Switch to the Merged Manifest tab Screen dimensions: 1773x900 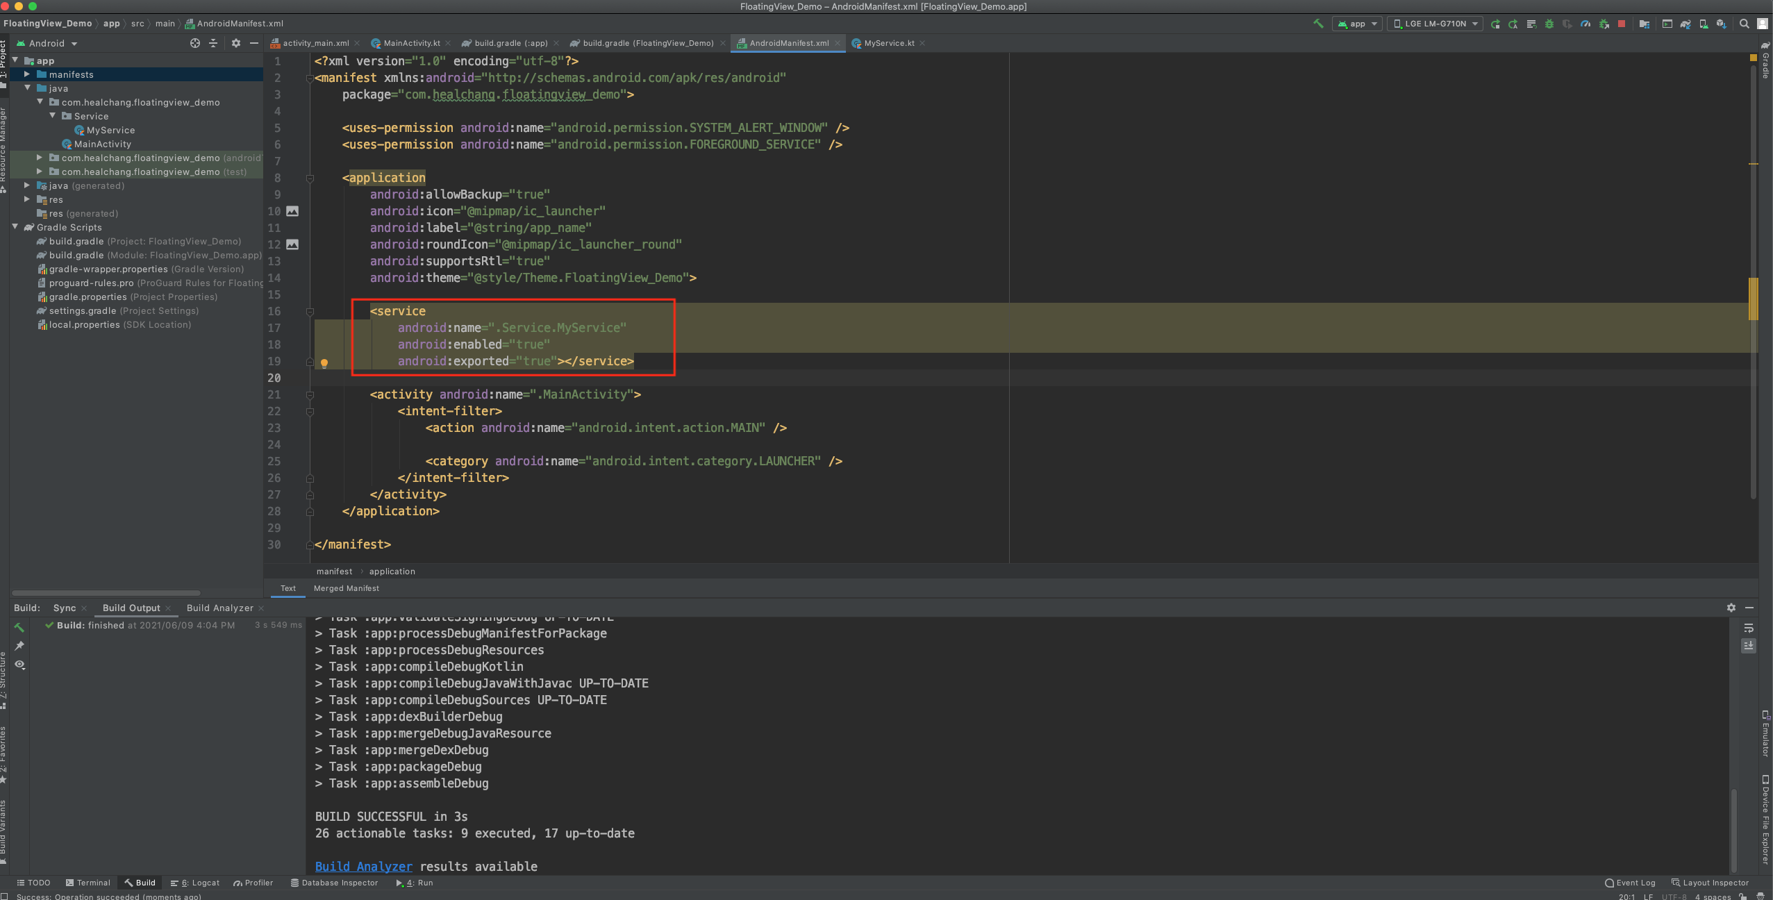[x=346, y=588]
